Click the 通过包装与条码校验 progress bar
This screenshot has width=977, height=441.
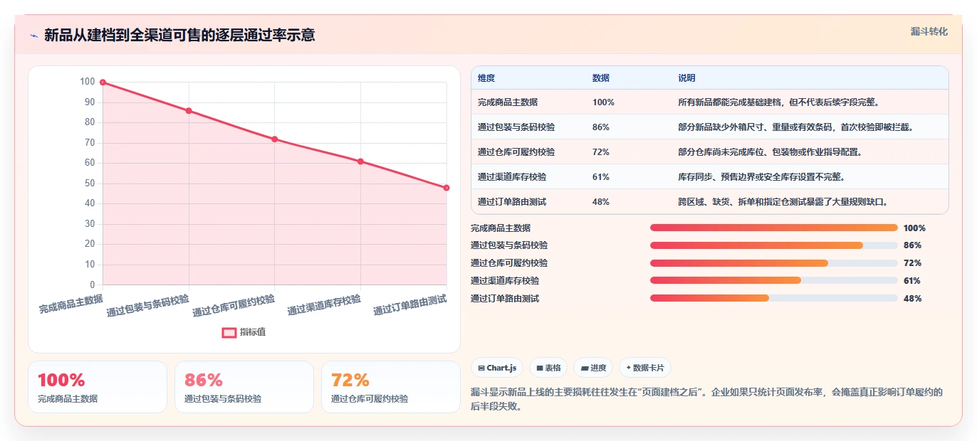pyautogui.click(x=773, y=245)
